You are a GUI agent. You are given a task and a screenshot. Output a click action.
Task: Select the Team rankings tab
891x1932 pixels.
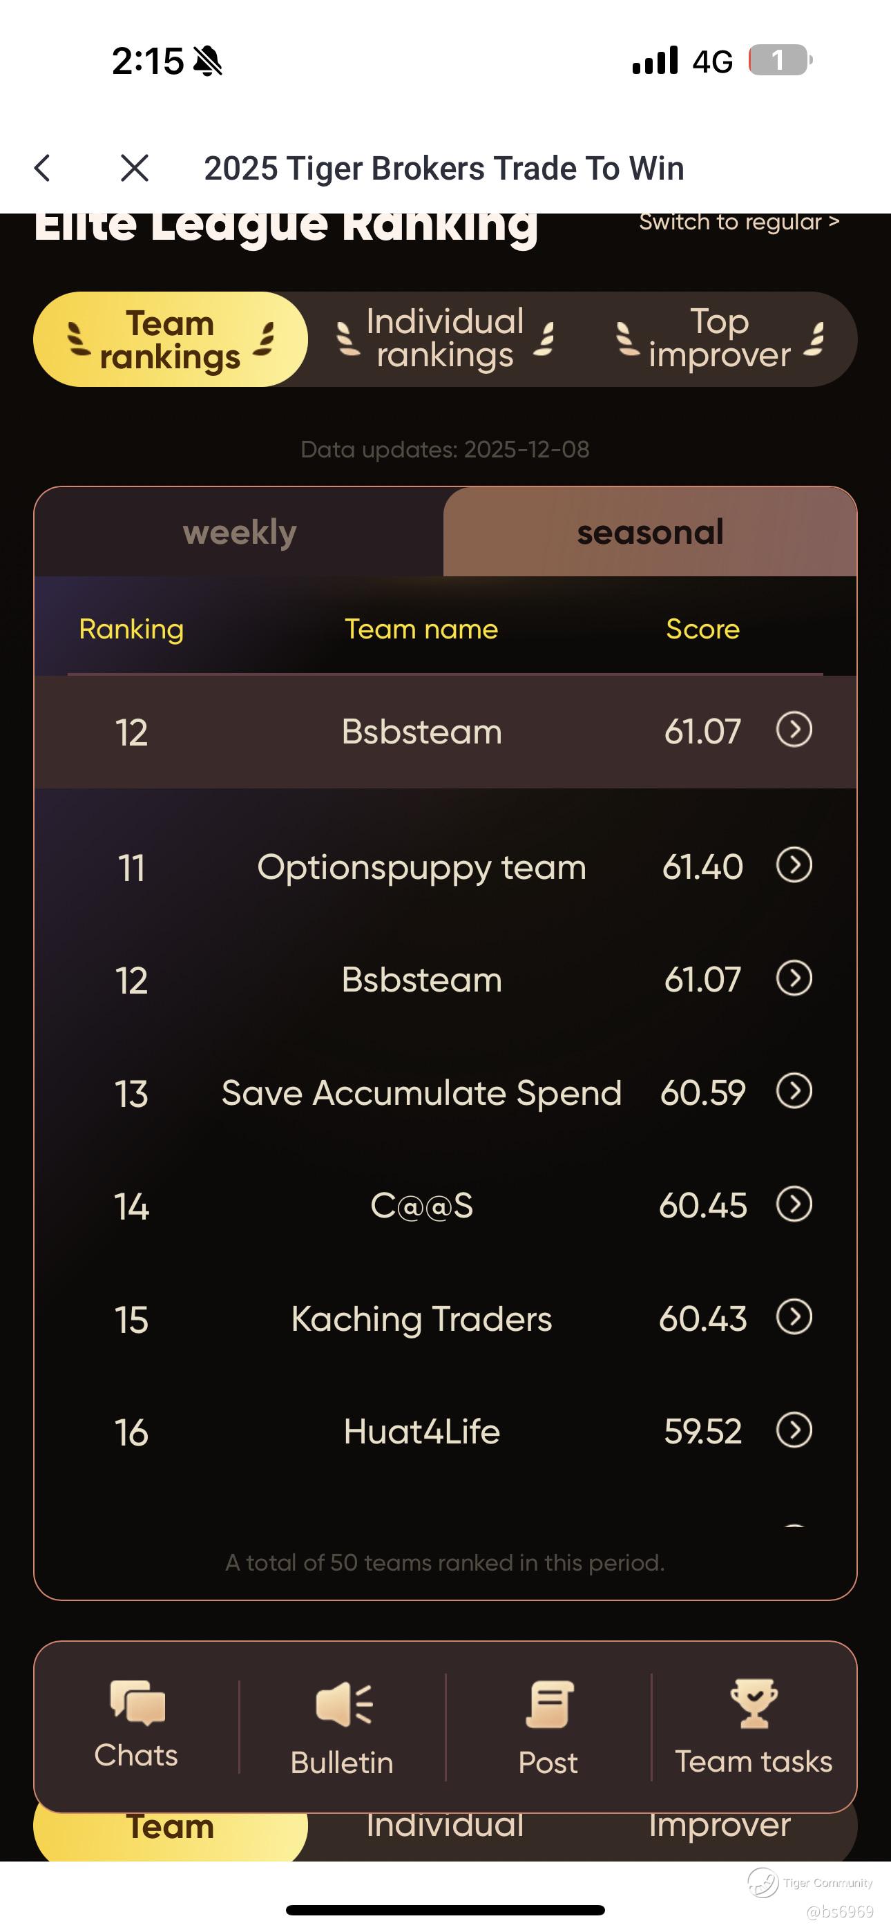[x=170, y=340]
